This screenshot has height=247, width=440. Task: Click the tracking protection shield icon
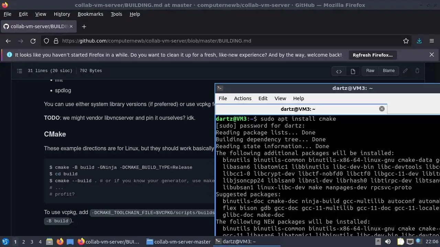[46, 41]
